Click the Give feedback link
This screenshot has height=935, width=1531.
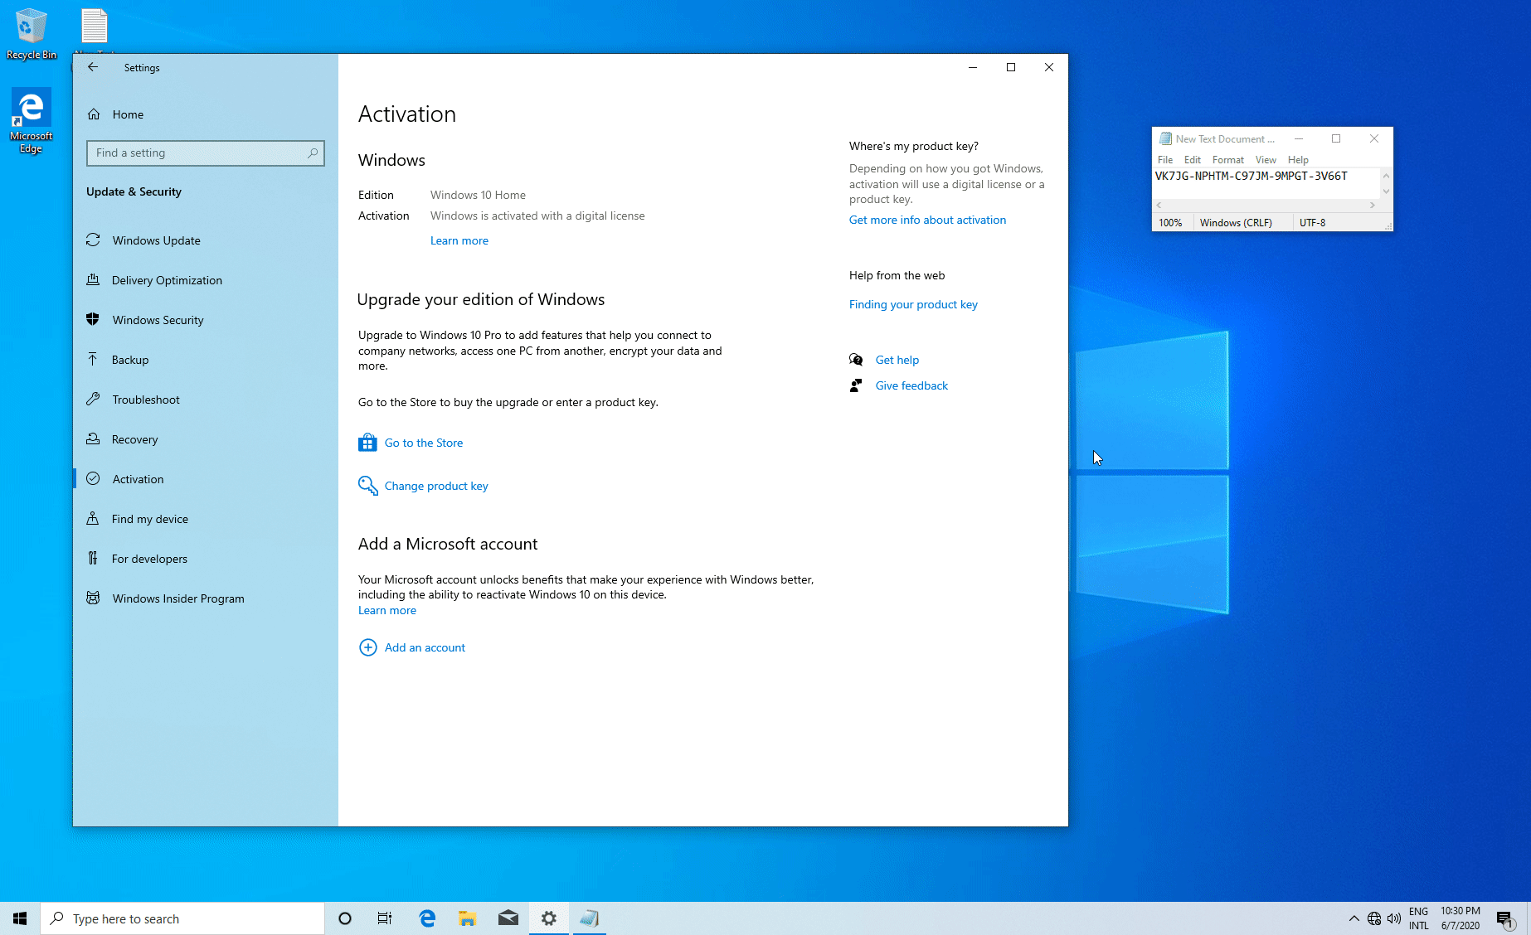click(x=911, y=385)
